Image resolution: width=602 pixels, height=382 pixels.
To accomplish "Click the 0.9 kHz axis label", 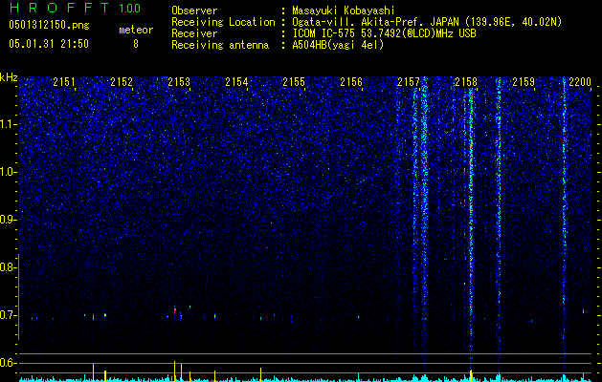I will 7,220.
